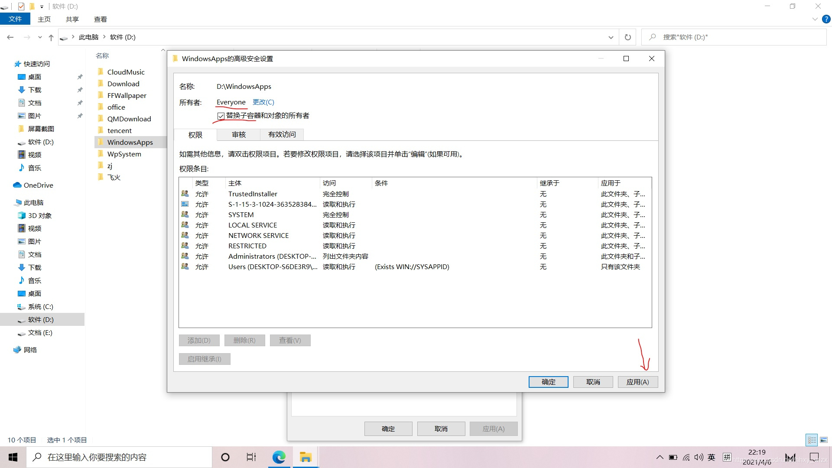Click 更改(C) ownership link
832x468 pixels.
tap(263, 102)
